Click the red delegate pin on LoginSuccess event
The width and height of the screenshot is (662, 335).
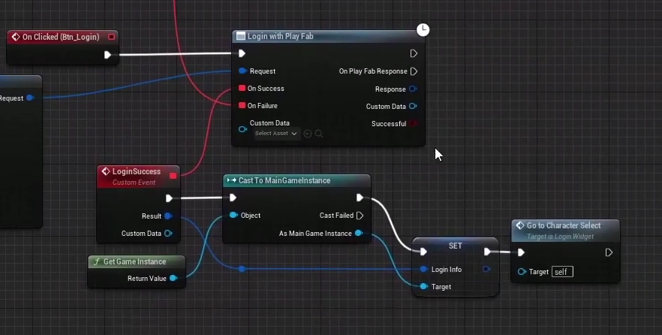pos(173,176)
